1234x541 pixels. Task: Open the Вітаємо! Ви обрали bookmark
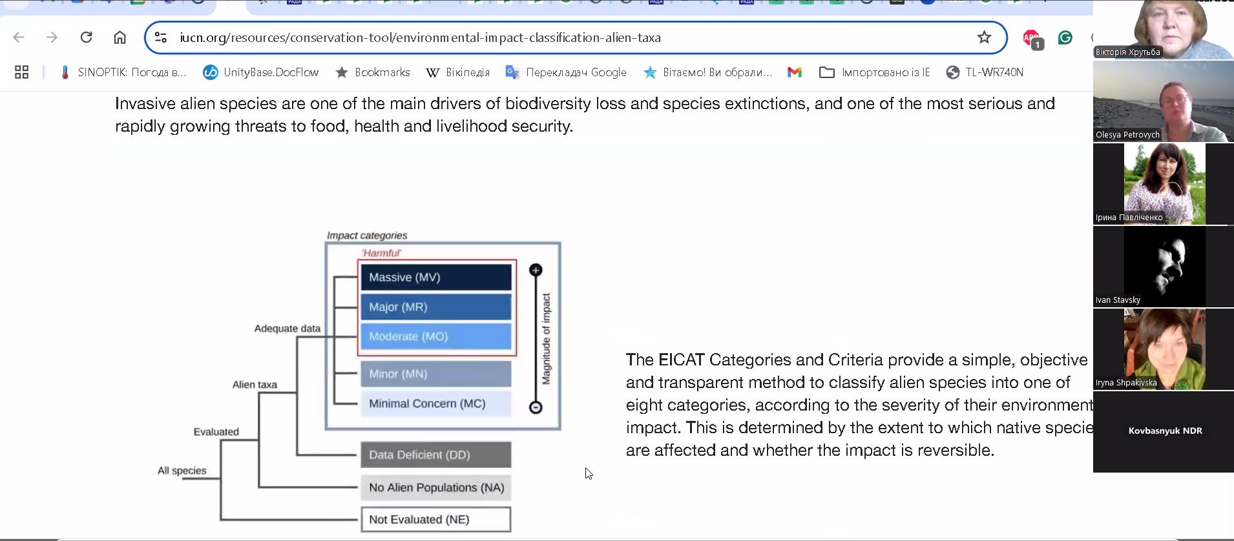(708, 72)
